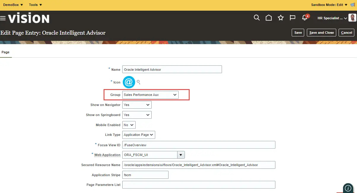
Task: Open the DemoBox menu
Action: point(13,5)
